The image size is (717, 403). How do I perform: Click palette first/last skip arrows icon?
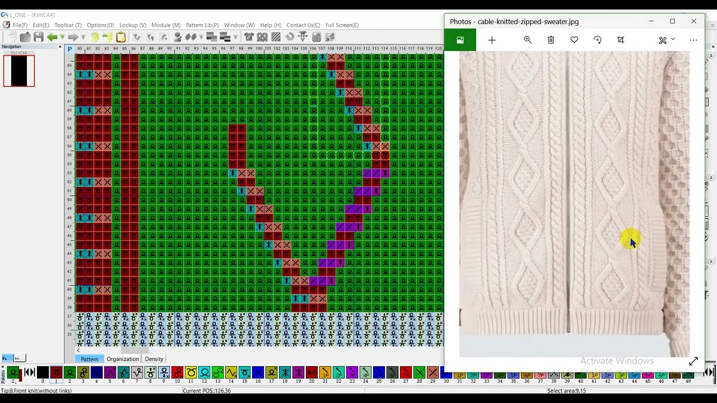pos(30,373)
